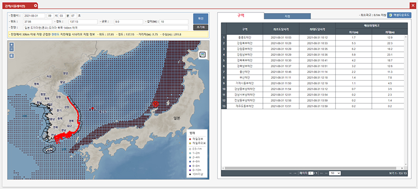Click the 경도 longitude field showing 137.13
Screen dimensions: 418x189
click(83, 21)
